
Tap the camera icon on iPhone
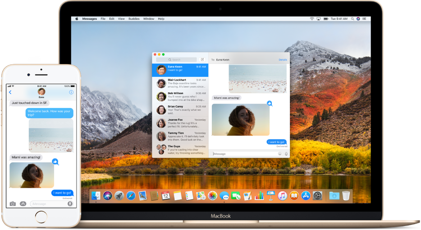13,204
